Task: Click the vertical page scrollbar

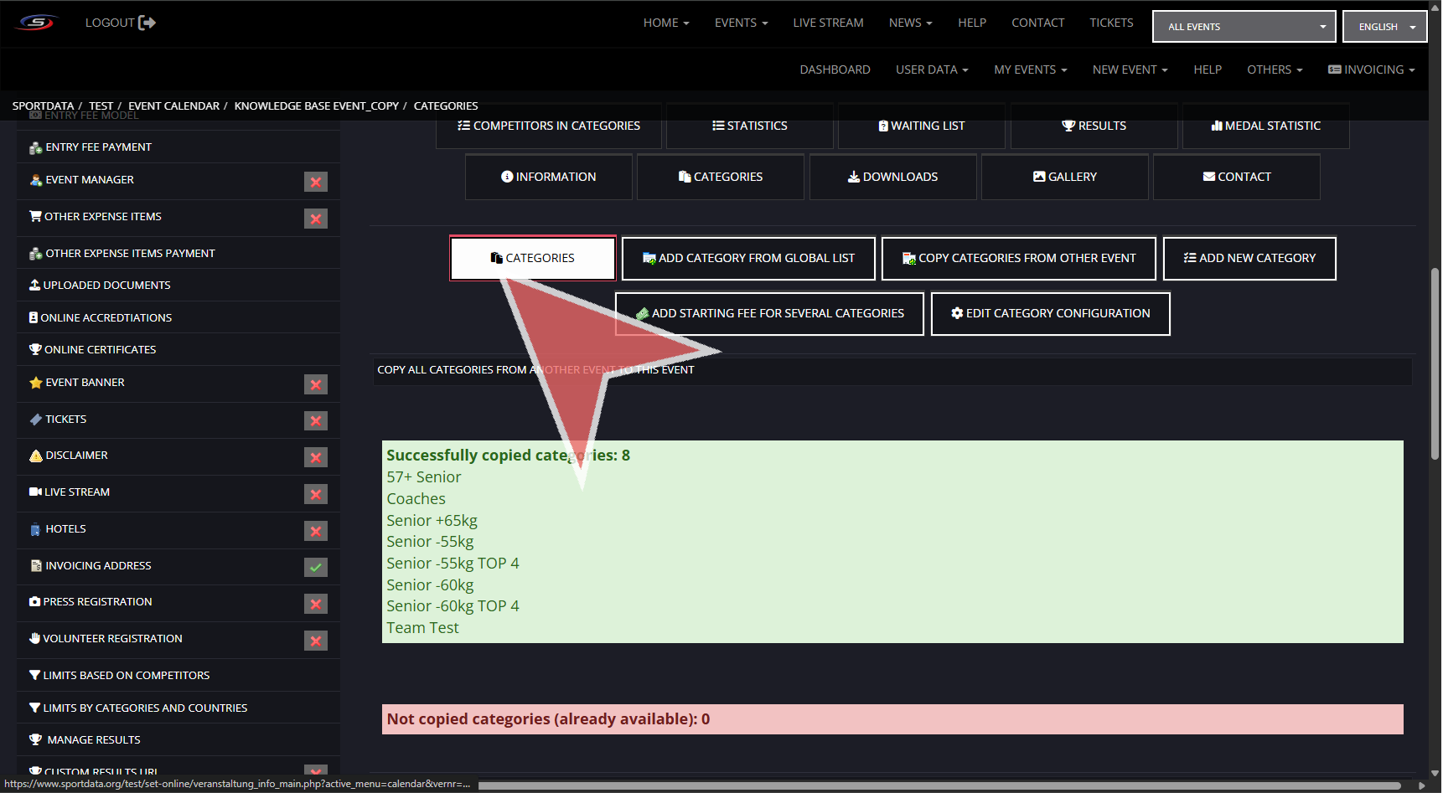Action: click(1435, 364)
